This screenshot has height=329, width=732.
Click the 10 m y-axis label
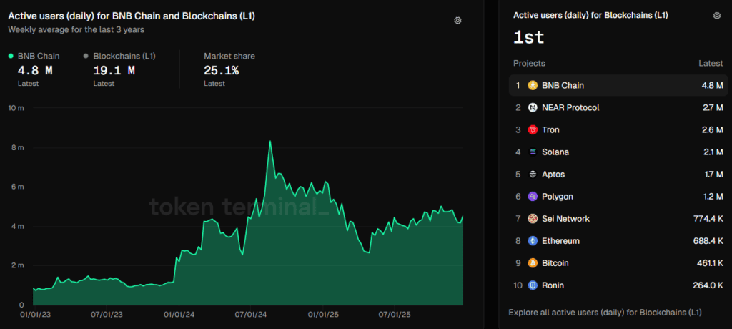tap(16, 109)
